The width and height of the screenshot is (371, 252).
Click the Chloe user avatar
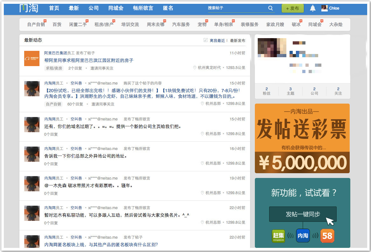[x=324, y=8]
